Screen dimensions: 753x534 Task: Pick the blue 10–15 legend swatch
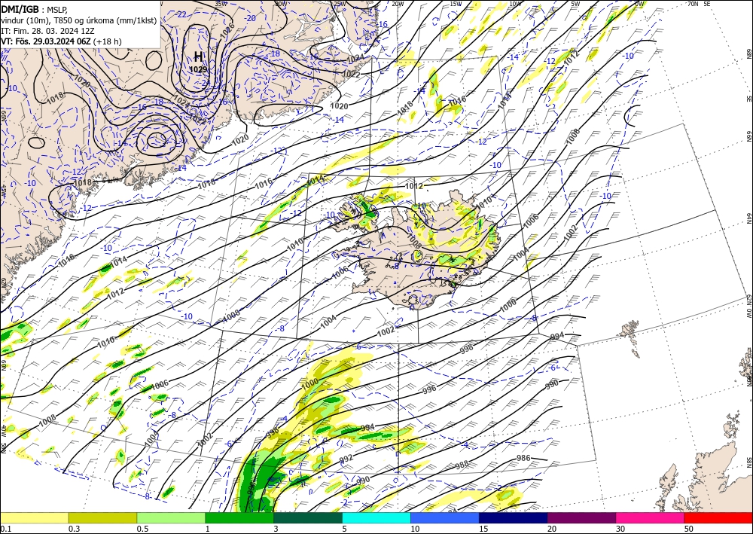point(445,517)
